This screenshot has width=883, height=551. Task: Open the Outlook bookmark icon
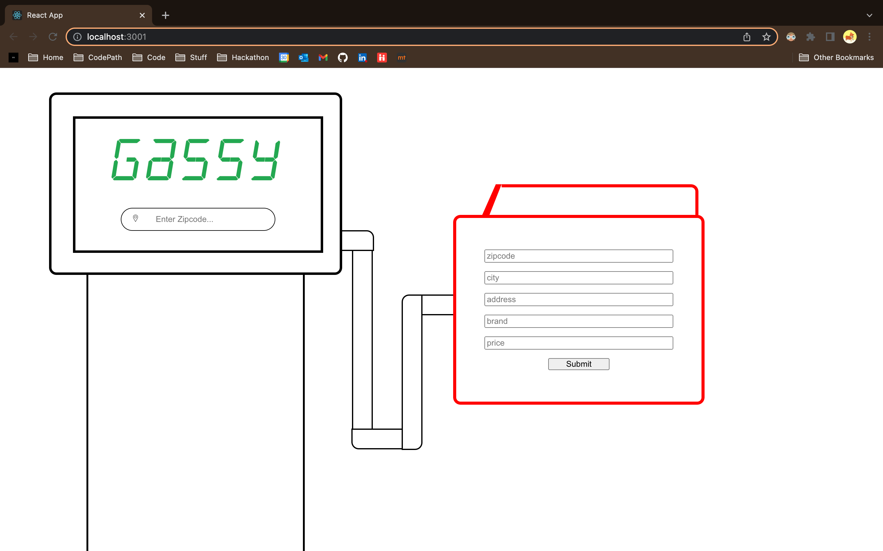[x=303, y=58]
